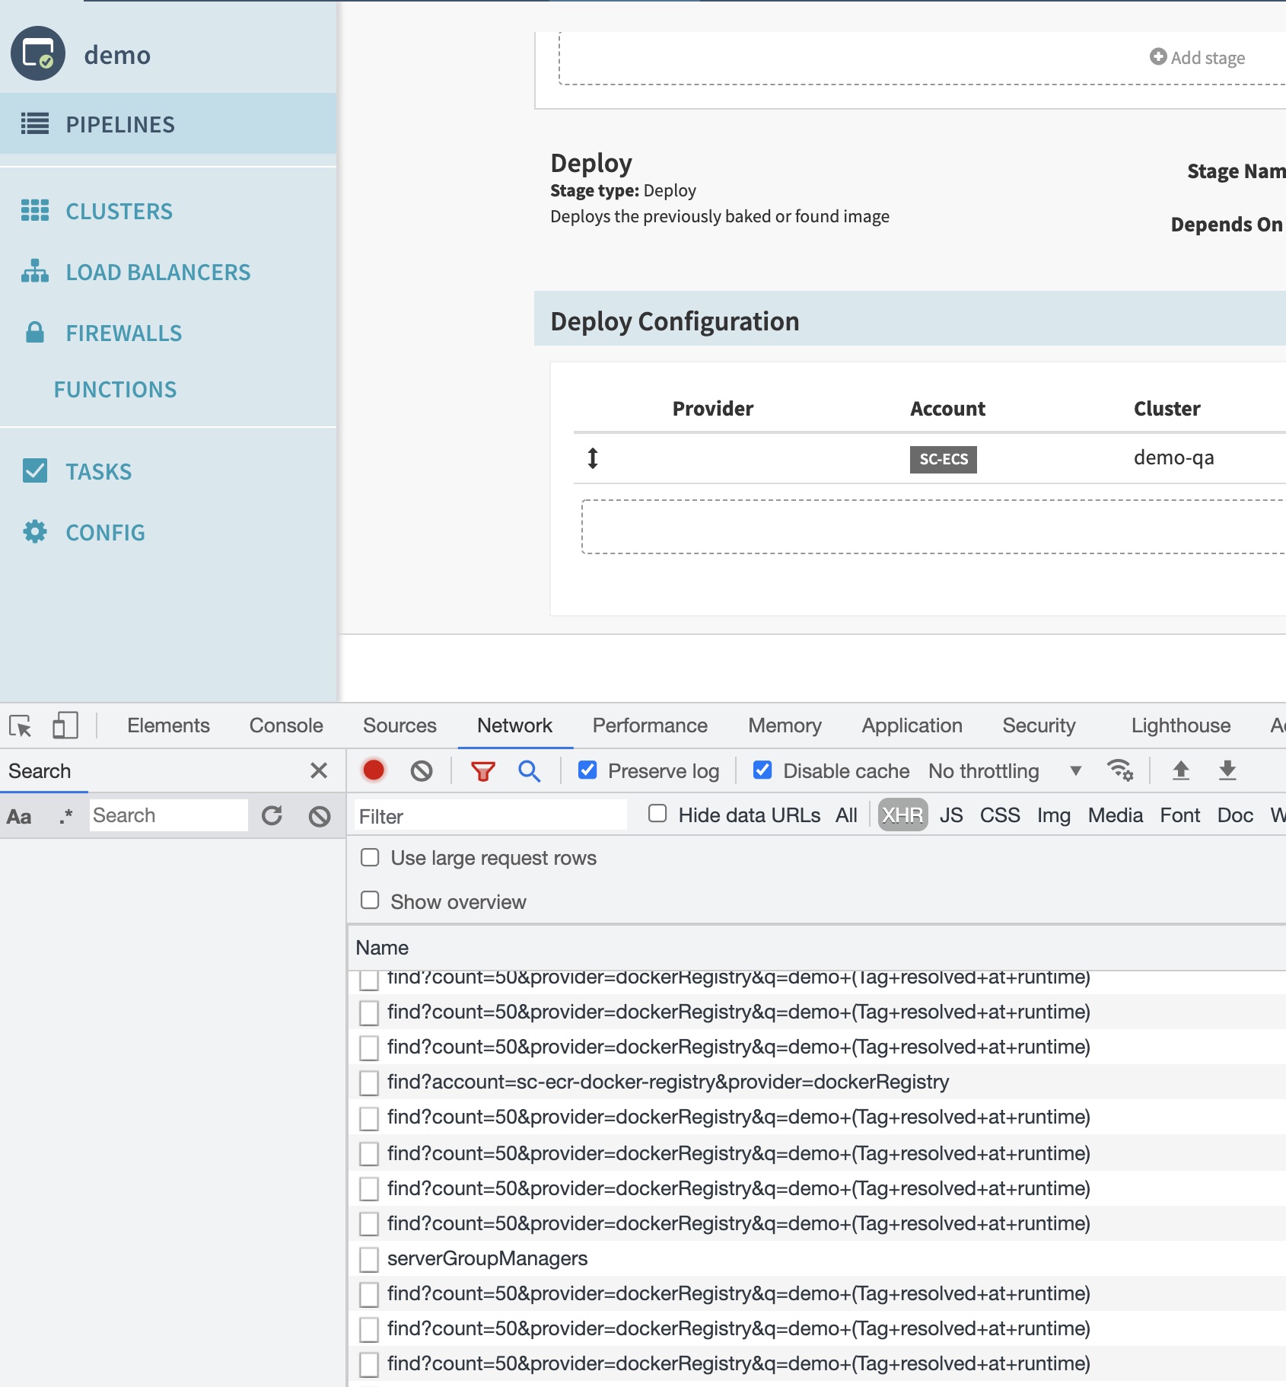Select the XHR request filter tab
The height and width of the screenshot is (1387, 1286).
(x=902, y=815)
